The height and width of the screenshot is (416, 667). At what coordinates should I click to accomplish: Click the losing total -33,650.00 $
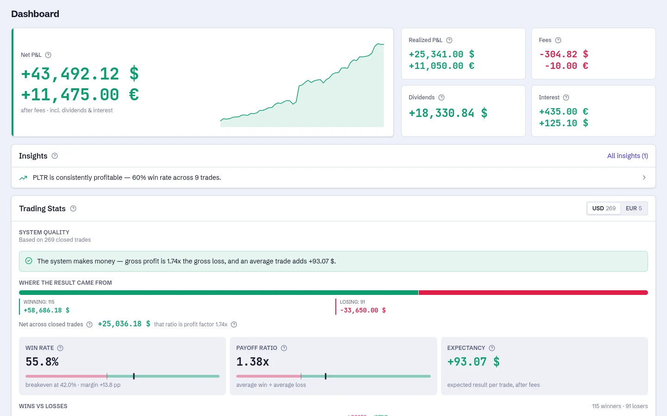(363, 310)
